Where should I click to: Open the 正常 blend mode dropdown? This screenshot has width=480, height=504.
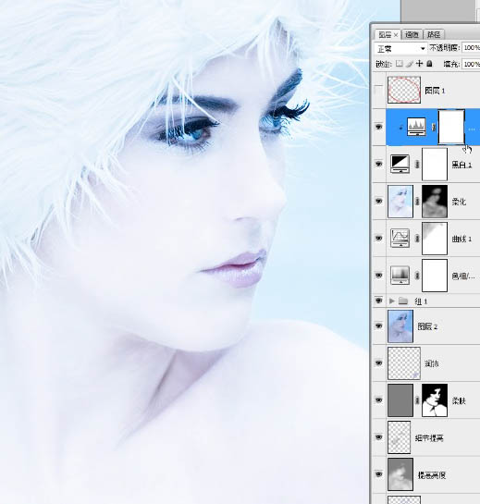tap(400, 48)
